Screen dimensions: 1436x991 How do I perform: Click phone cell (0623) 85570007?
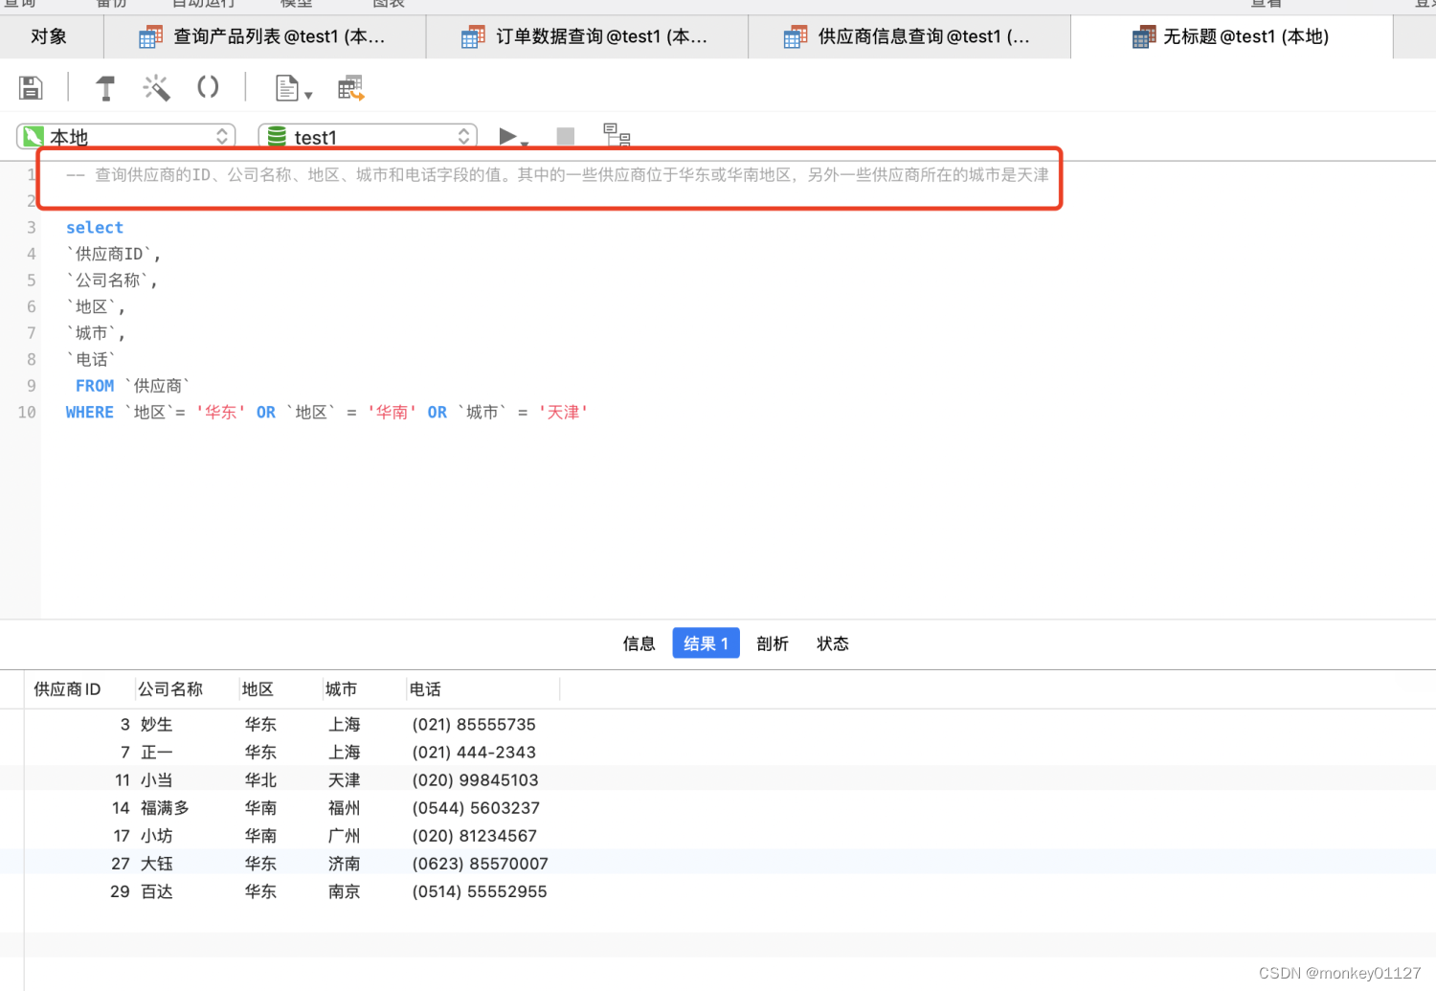481,864
